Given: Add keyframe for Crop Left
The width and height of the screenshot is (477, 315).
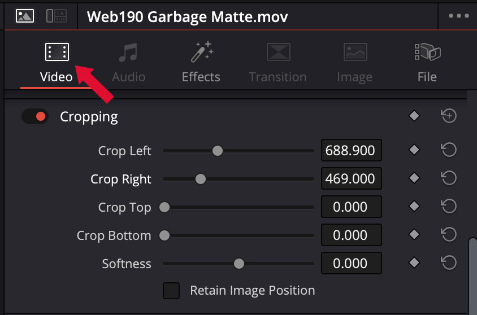Looking at the screenshot, I should coord(414,150).
